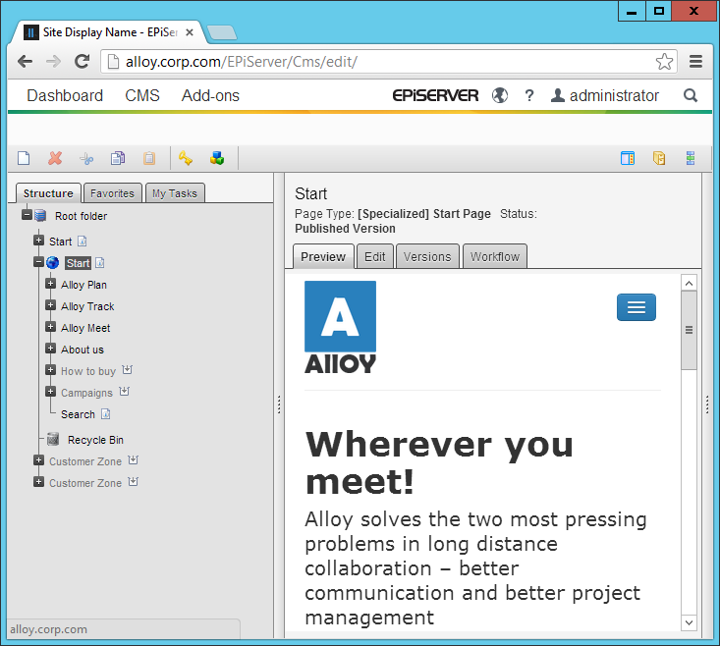Collapse the selected Start node
The width and height of the screenshot is (720, 646).
[x=38, y=262]
